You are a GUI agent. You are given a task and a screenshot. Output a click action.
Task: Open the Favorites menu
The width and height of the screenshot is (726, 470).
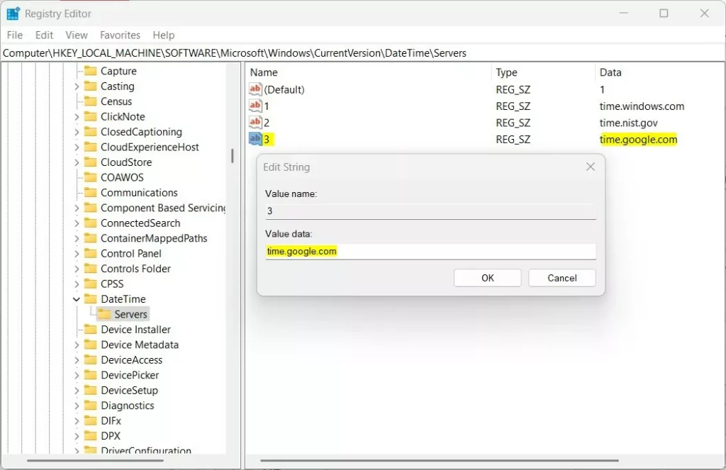click(x=120, y=35)
